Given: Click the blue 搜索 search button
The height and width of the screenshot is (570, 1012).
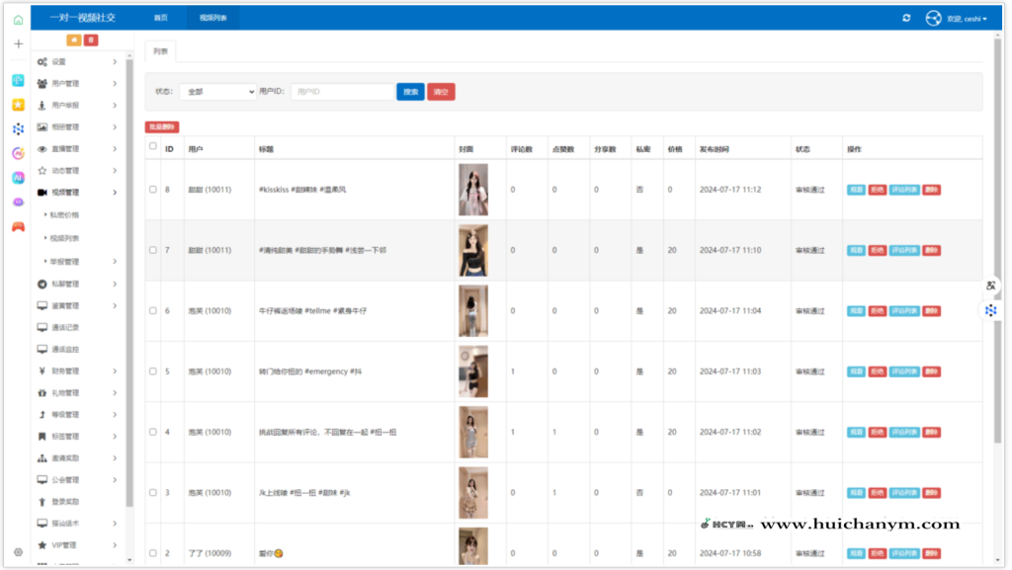Looking at the screenshot, I should click(410, 92).
